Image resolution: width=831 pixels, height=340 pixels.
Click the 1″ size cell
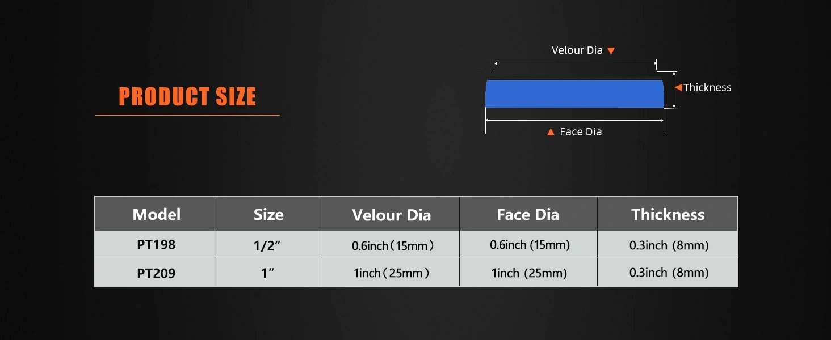coord(268,273)
